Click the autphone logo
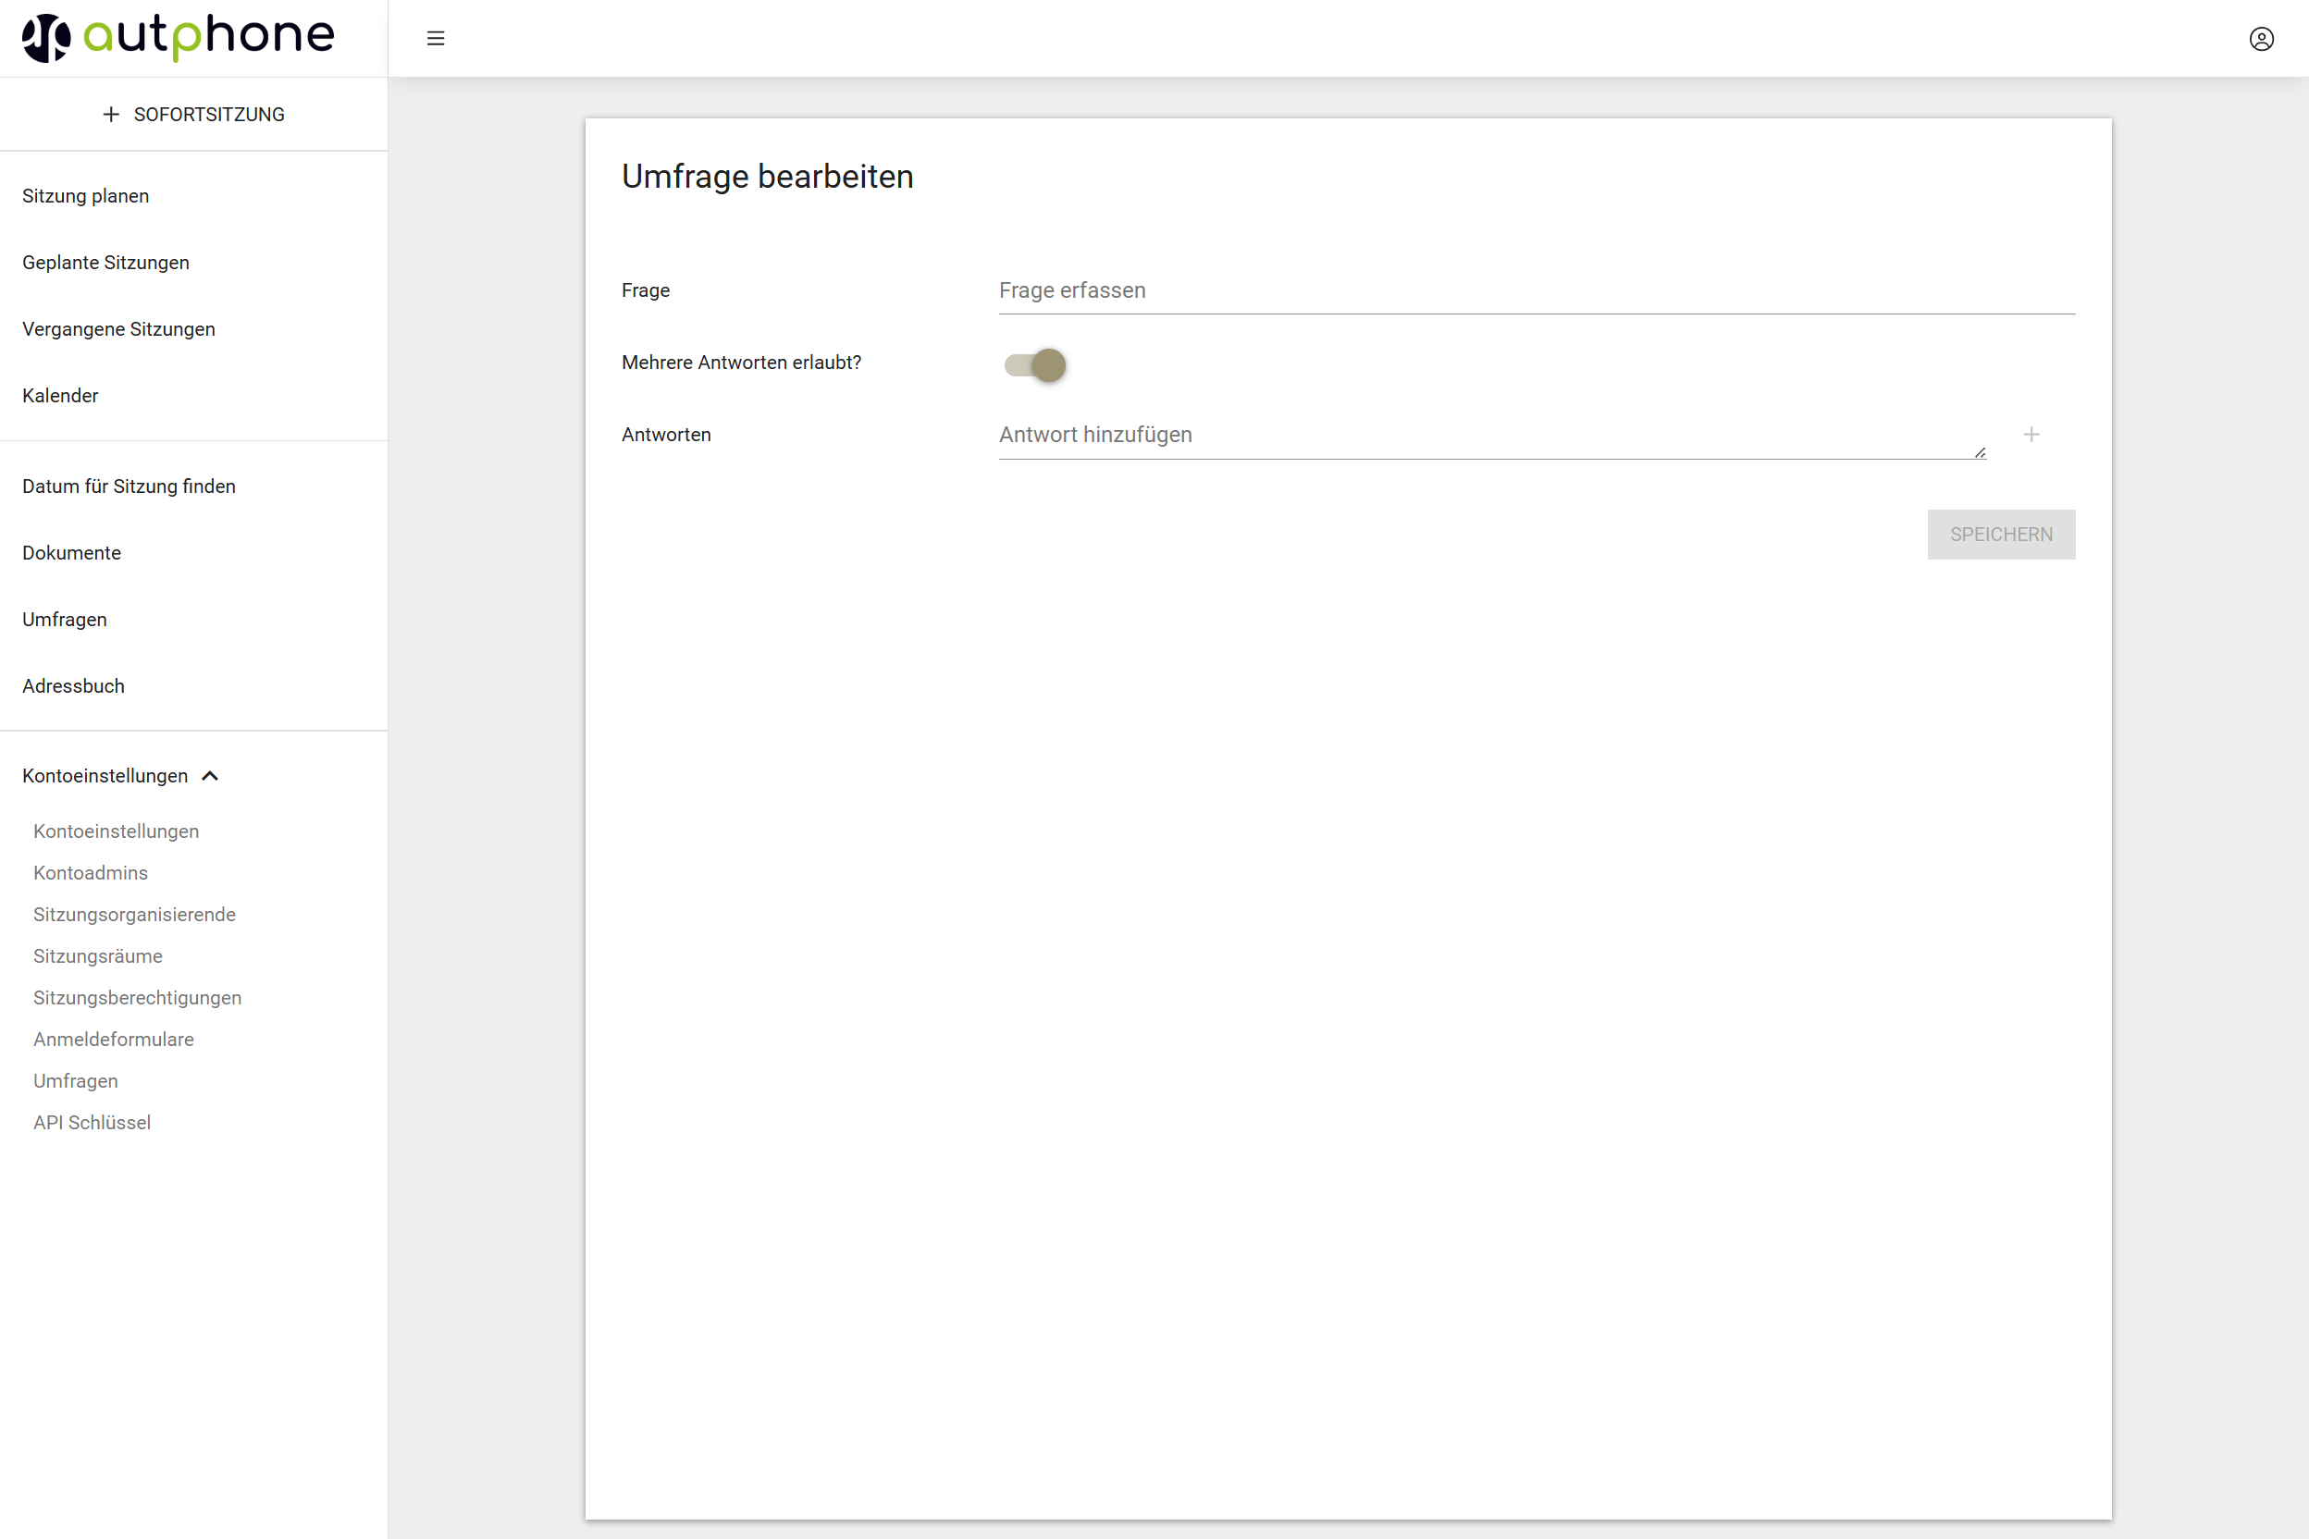Screen dimensions: 2309x1539 [179, 37]
